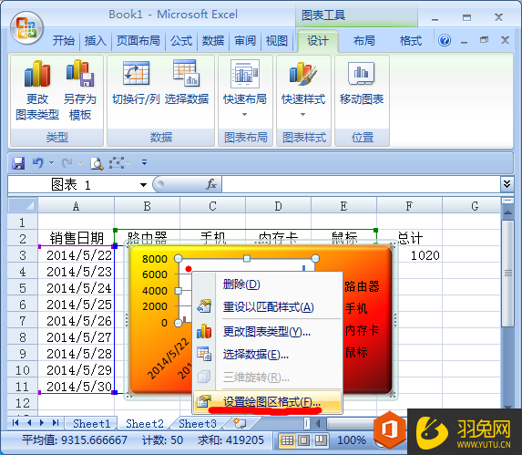Click the 销售日期 header cell

77,239
